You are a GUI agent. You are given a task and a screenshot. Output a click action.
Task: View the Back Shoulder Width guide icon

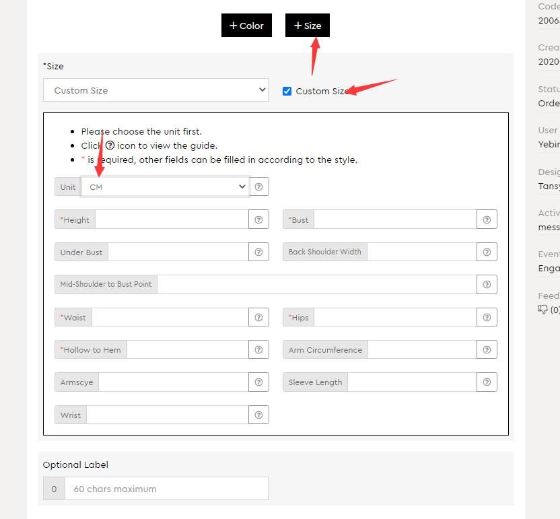tap(487, 252)
